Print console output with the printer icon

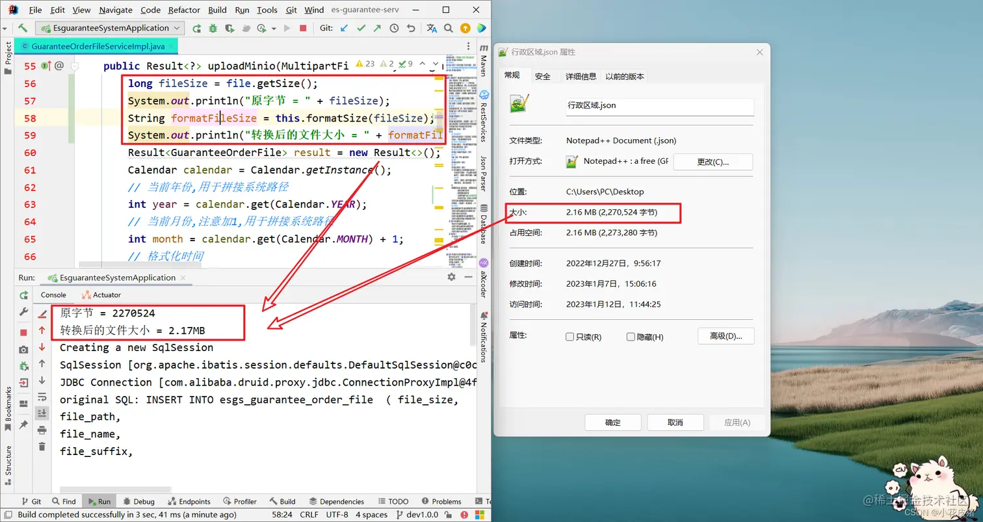pyautogui.click(x=42, y=430)
